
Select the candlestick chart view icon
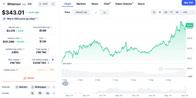click(x=105, y=12)
